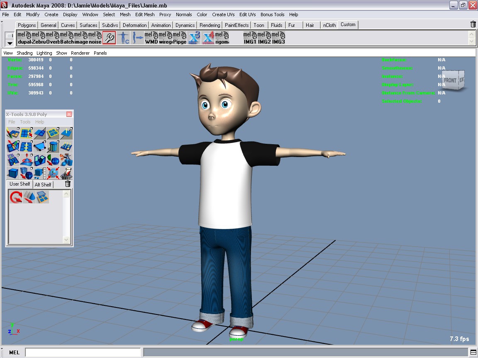This screenshot has width=478, height=358.
Task: Switch to the Rendering shelf tab
Action: (210, 25)
